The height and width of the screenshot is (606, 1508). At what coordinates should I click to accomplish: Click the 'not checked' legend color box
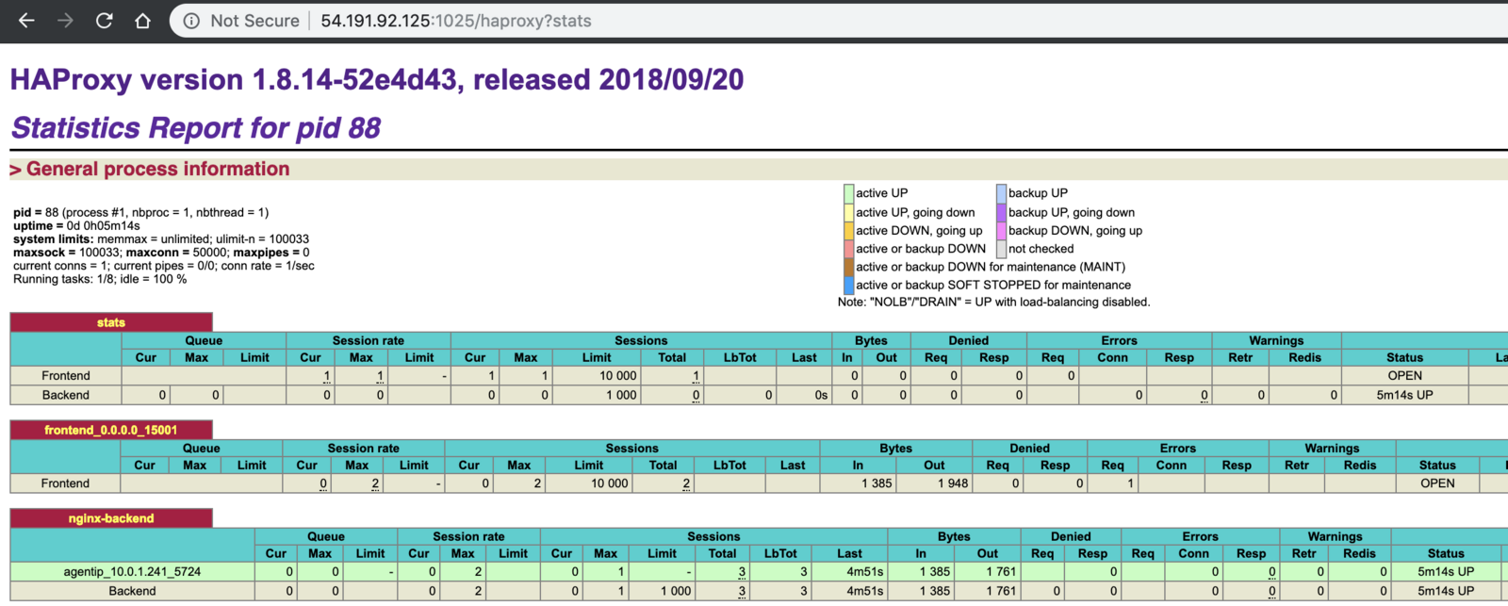[x=1001, y=249]
